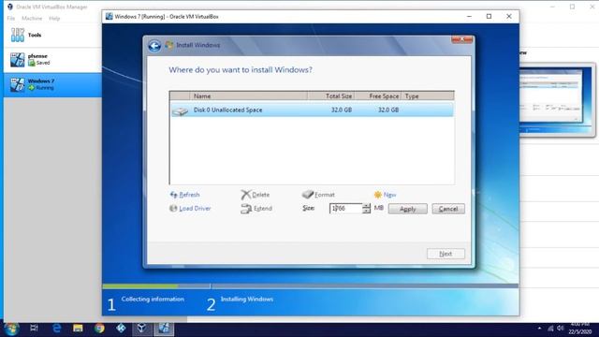Close the Install Windows dialog

(461, 39)
